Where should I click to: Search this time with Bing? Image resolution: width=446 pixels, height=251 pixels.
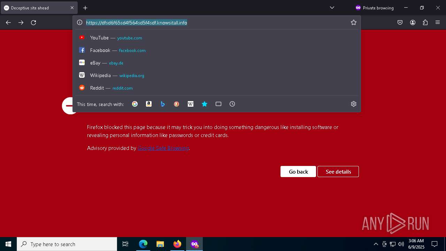163,104
